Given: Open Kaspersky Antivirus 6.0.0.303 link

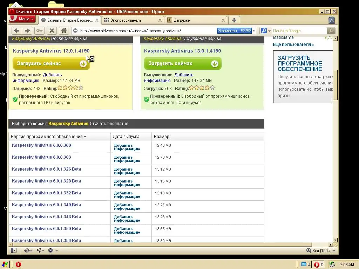Looking at the screenshot, I should tap(41, 157).
